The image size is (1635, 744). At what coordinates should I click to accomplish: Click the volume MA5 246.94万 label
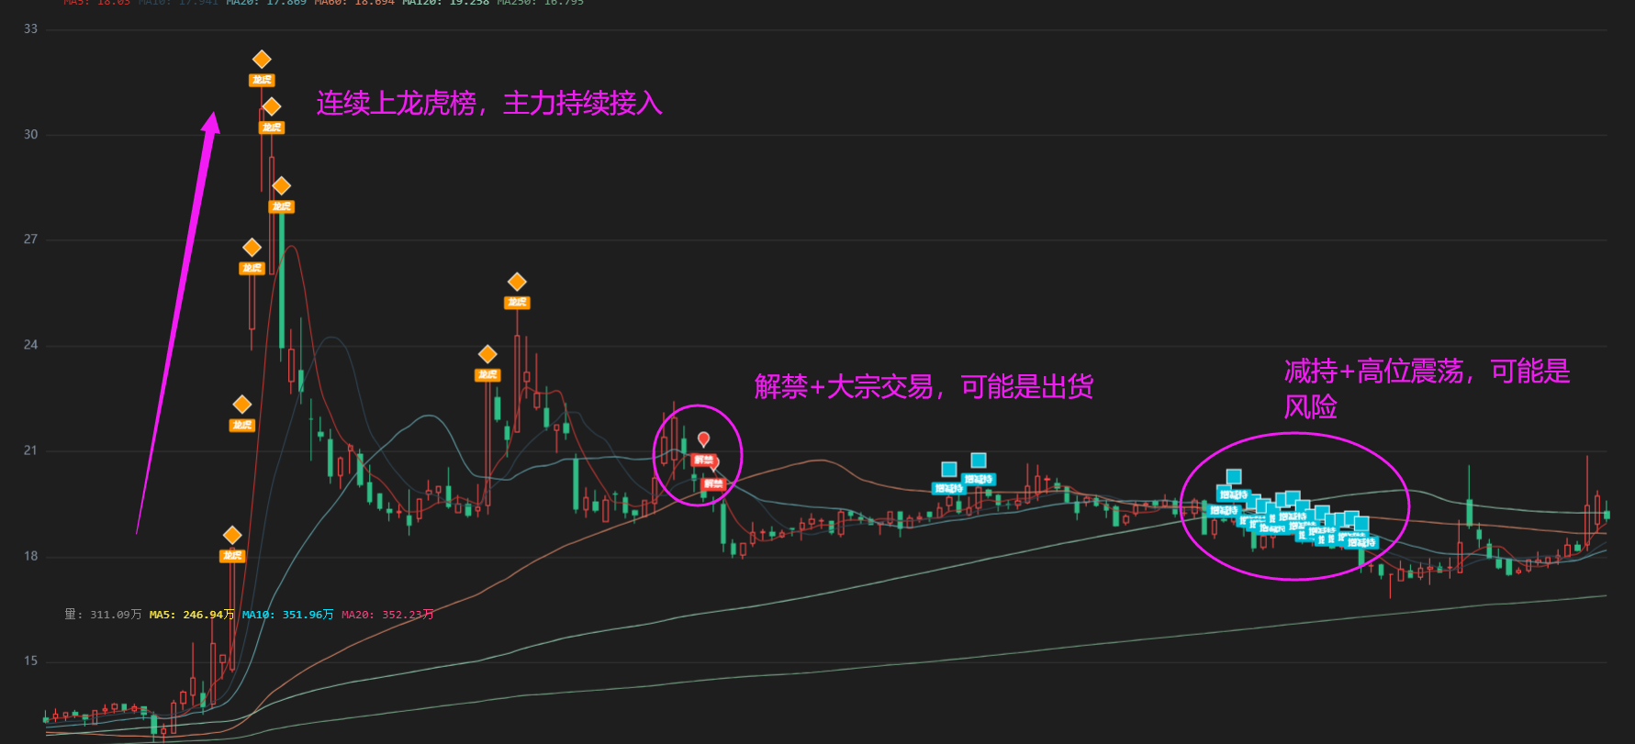(192, 615)
